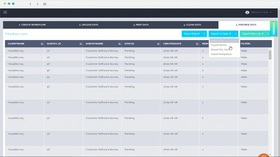This screenshot has height=157, width=280.
Task: Expand the Export Filter List dropdown arrow
Action: [x=268, y=34]
